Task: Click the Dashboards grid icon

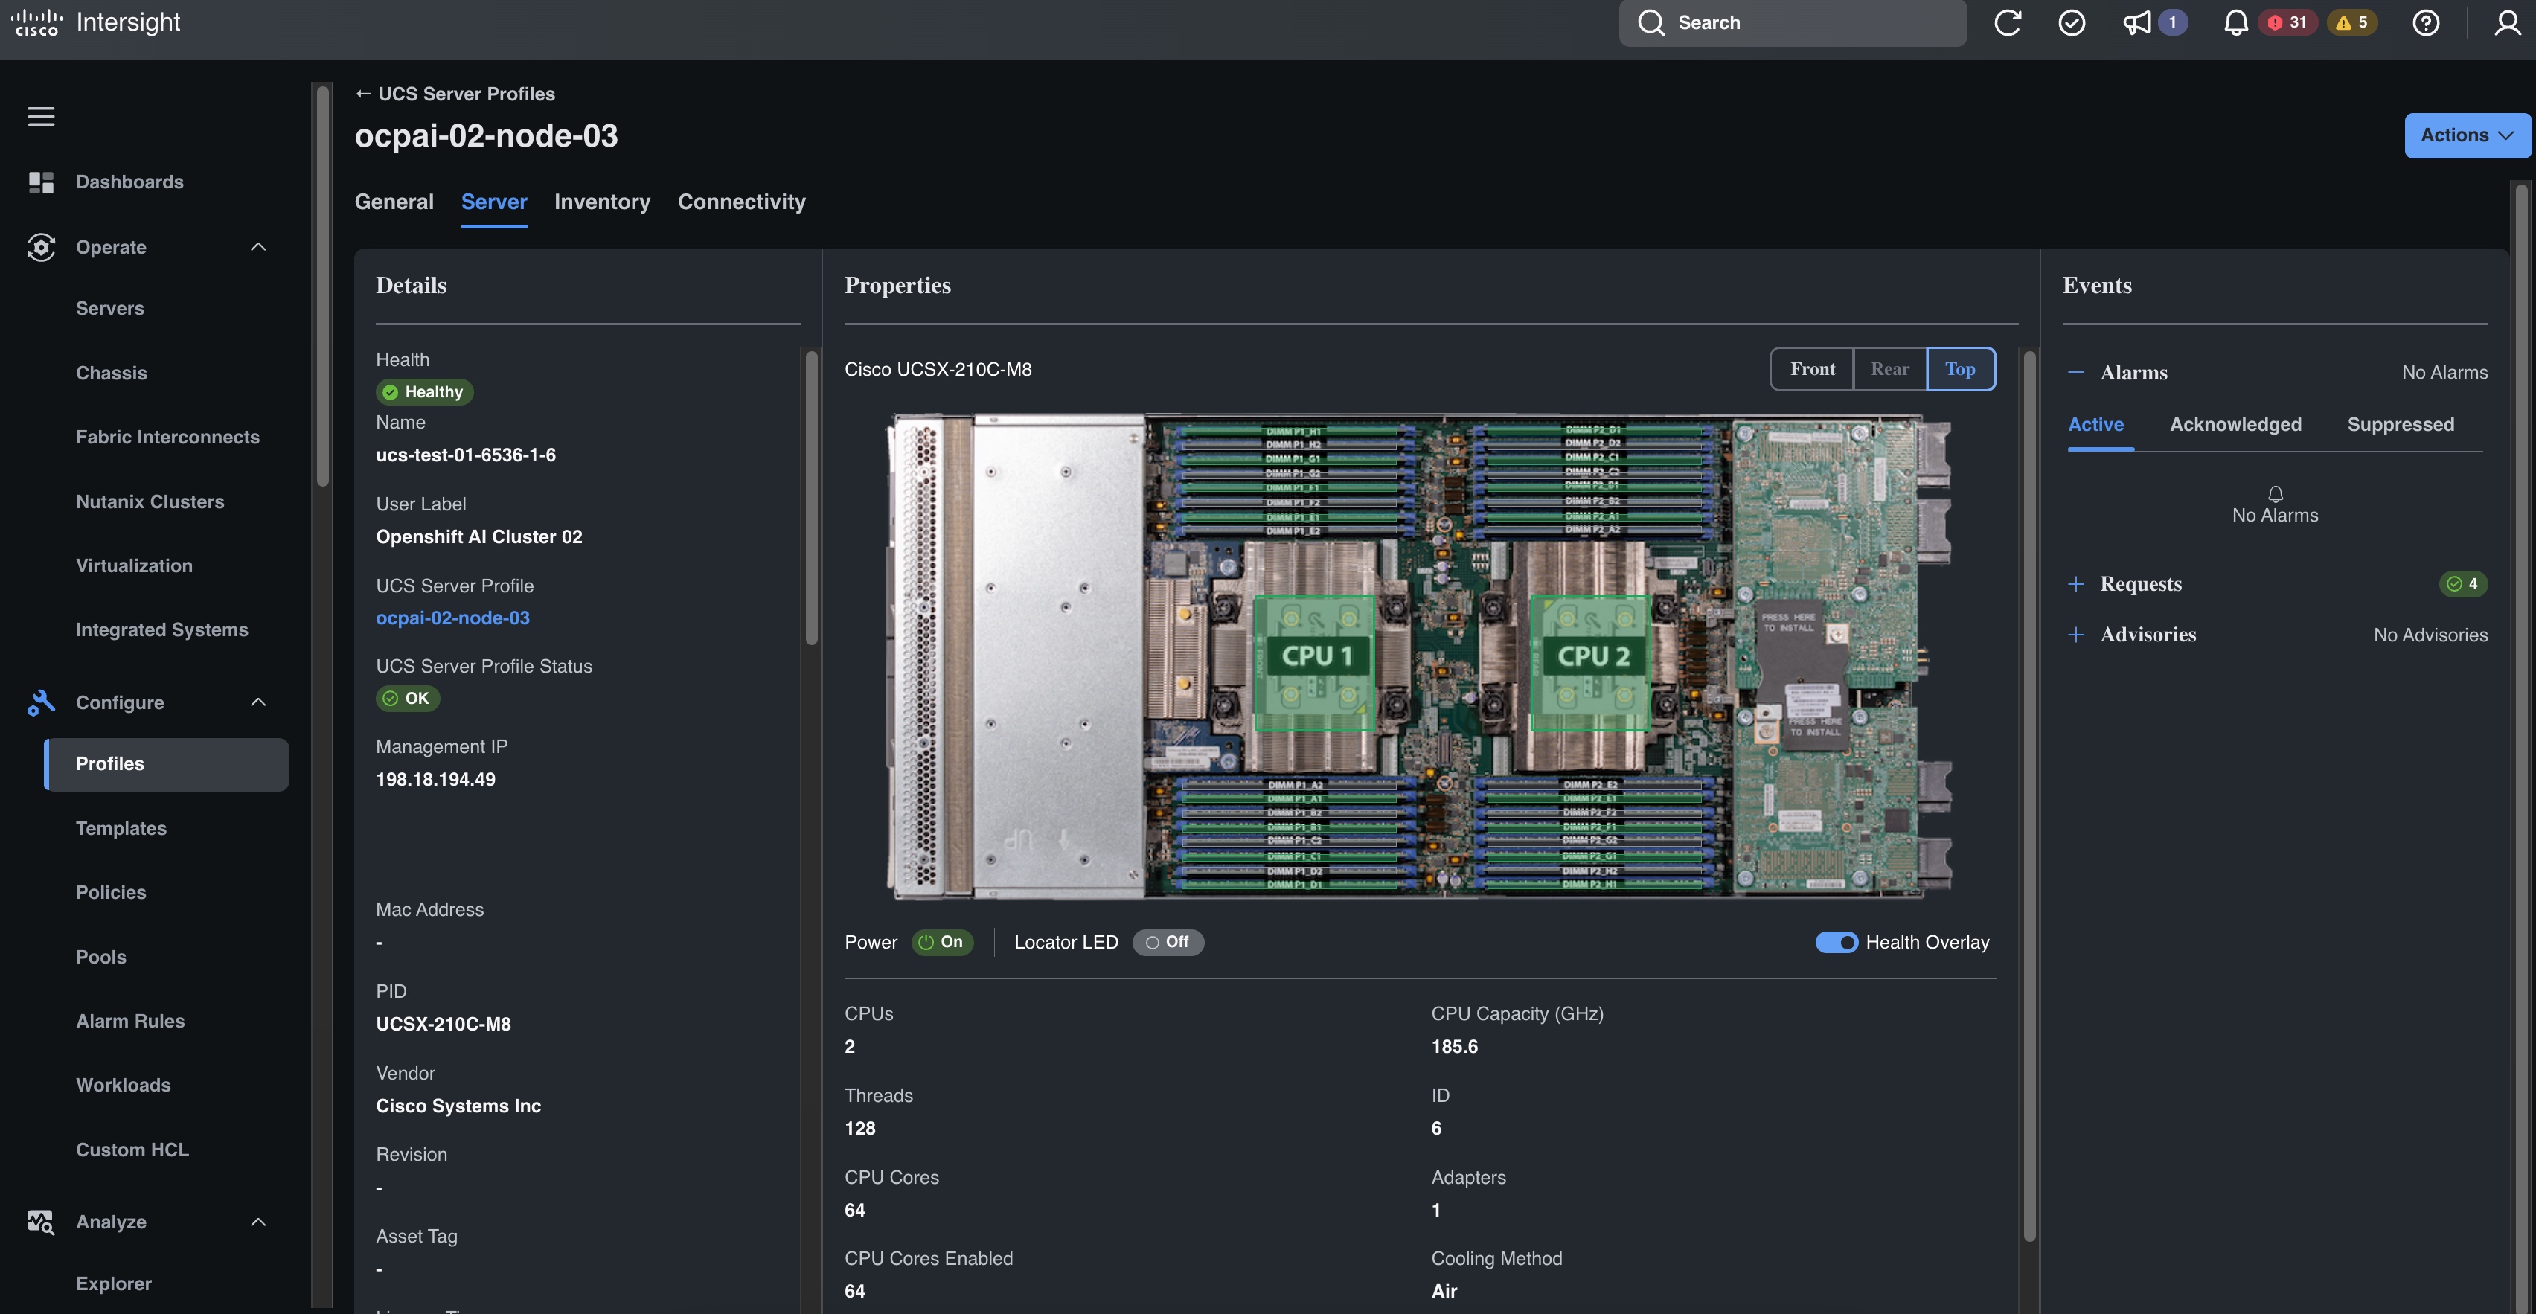Action: tap(40, 182)
